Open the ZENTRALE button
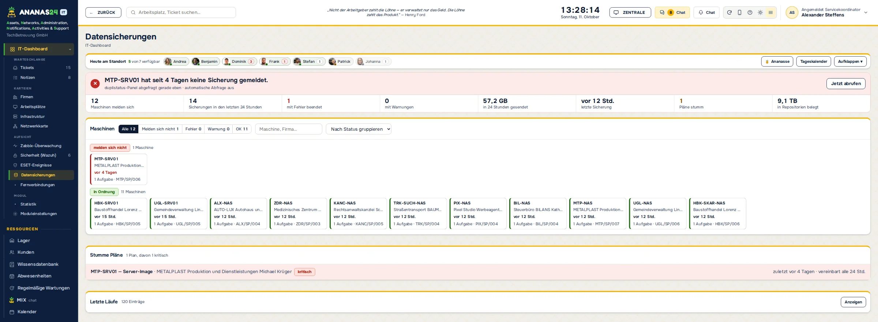Image resolution: width=878 pixels, height=322 pixels. tap(630, 12)
